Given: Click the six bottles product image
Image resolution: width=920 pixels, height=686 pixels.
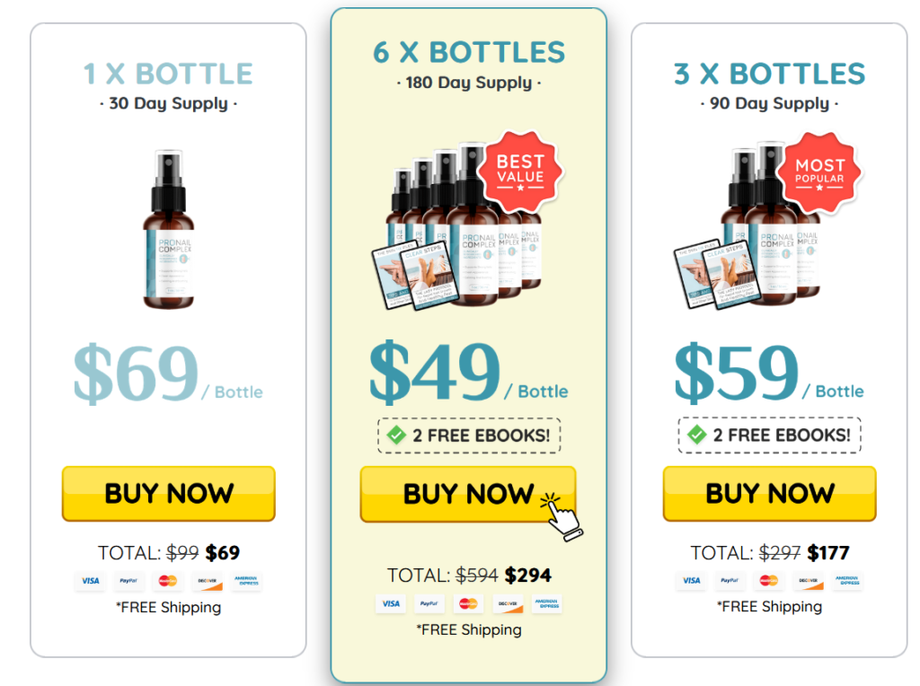Looking at the screenshot, I should (457, 225).
